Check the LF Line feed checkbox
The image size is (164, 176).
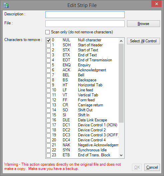[48, 90]
